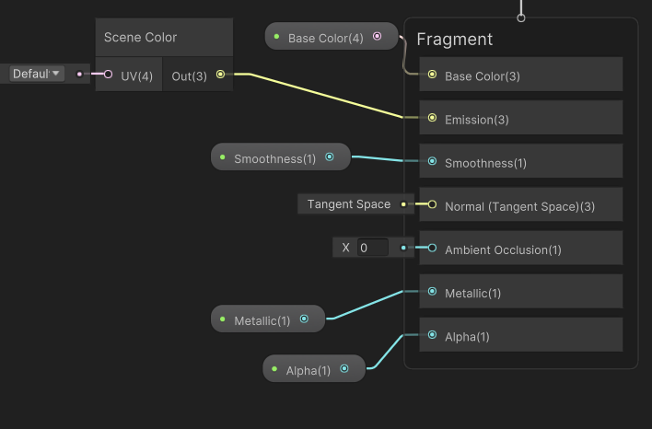The width and height of the screenshot is (652, 429).
Task: Click the Fragment Metallic(1) input port
Action: pyautogui.click(x=432, y=292)
